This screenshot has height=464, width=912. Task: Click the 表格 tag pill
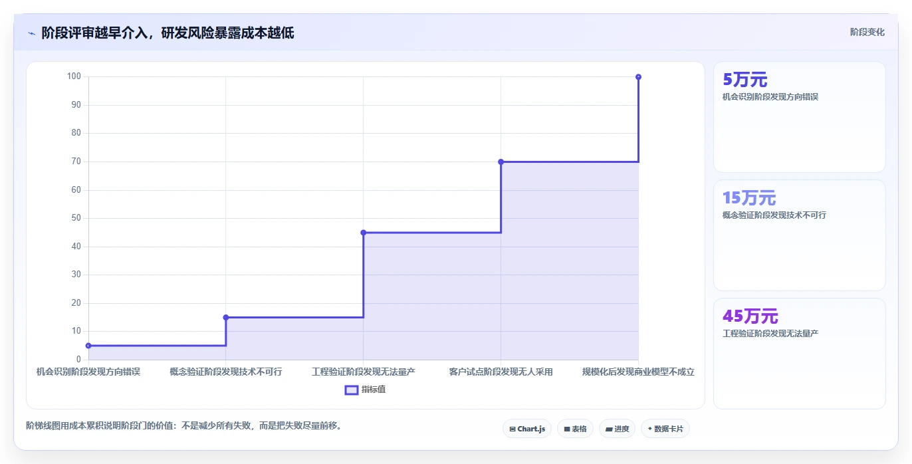coord(575,429)
